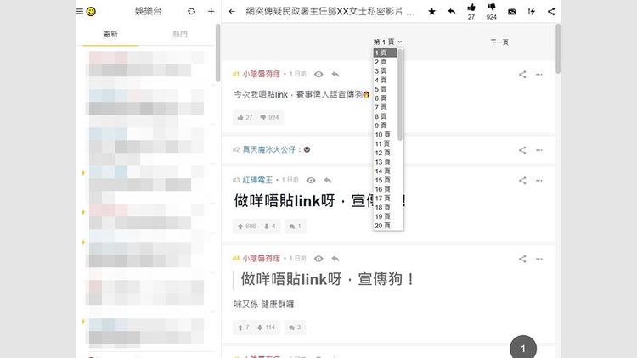Click the lightning sort icon in the header
The height and width of the screenshot is (358, 637).
pyautogui.click(x=532, y=12)
